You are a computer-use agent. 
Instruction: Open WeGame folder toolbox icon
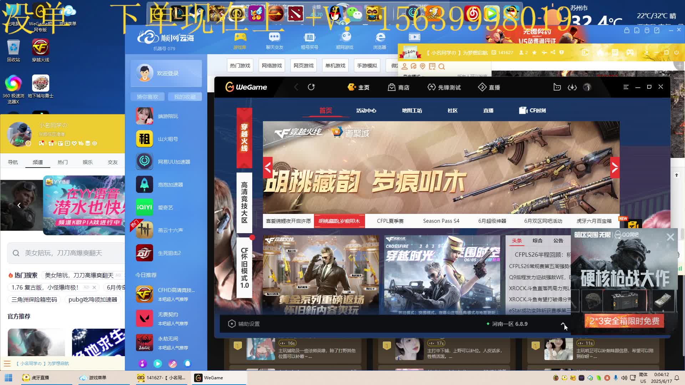tap(557, 87)
